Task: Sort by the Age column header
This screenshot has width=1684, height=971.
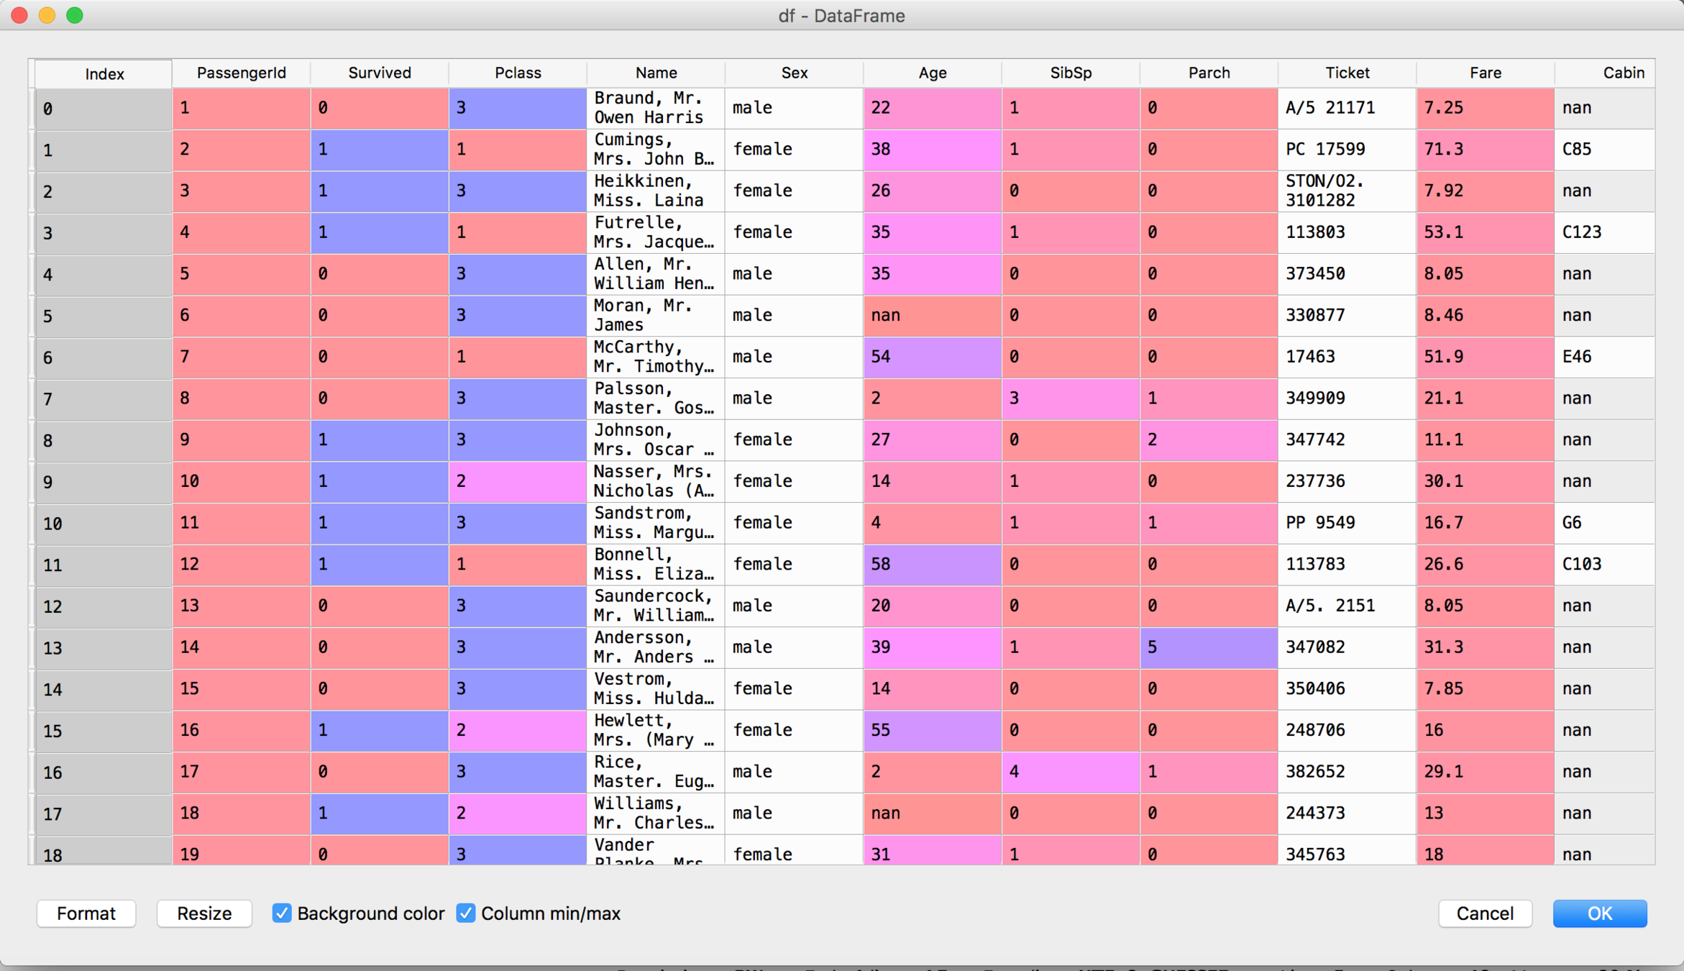Action: (932, 73)
